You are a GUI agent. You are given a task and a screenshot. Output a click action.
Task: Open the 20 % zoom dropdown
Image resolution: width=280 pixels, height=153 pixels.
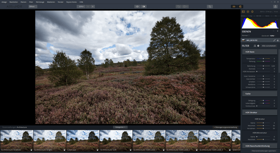click(x=81, y=7)
